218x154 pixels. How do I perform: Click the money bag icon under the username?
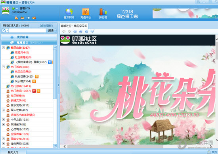(x=16, y=18)
